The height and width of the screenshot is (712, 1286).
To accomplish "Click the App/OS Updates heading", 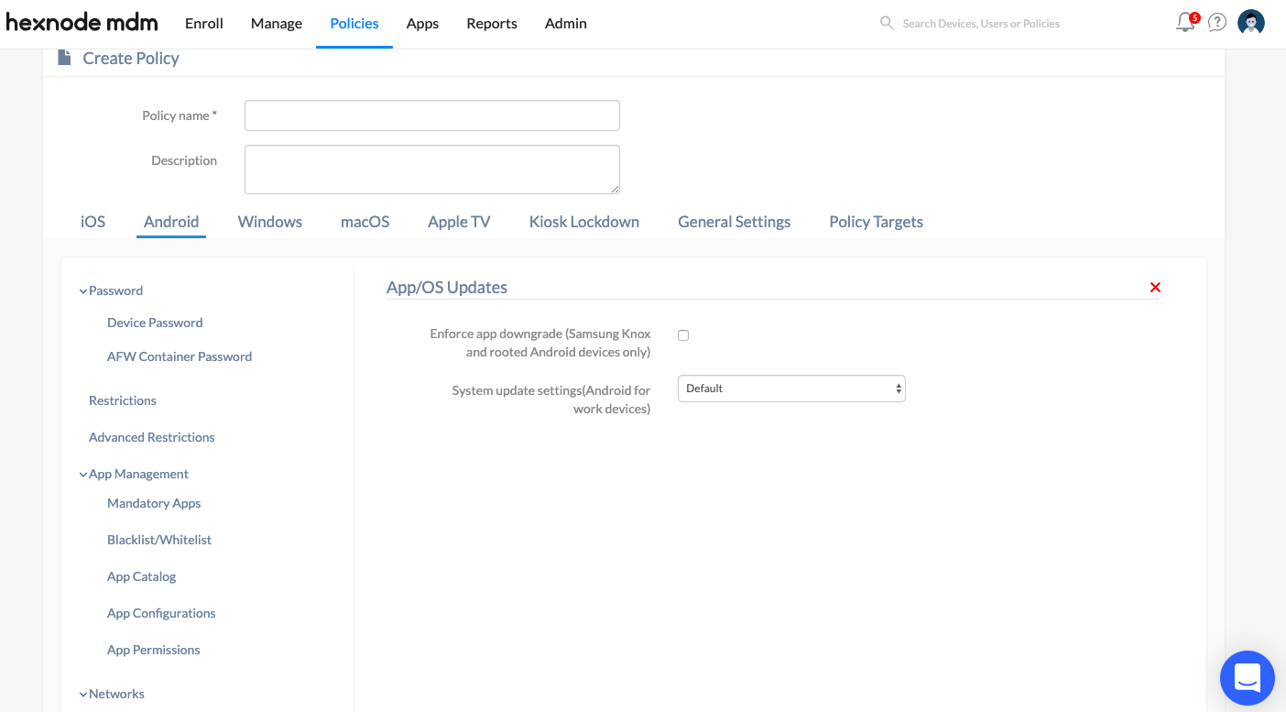I will (x=447, y=288).
